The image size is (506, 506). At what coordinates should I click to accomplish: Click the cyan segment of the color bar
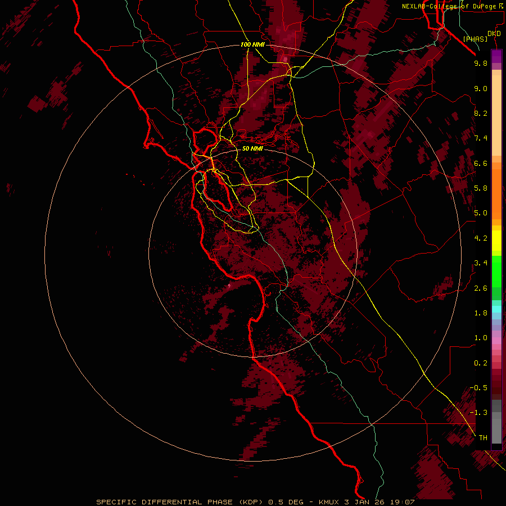(x=496, y=309)
